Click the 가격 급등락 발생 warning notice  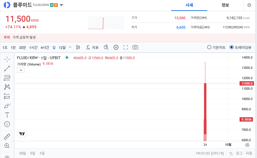(24, 37)
